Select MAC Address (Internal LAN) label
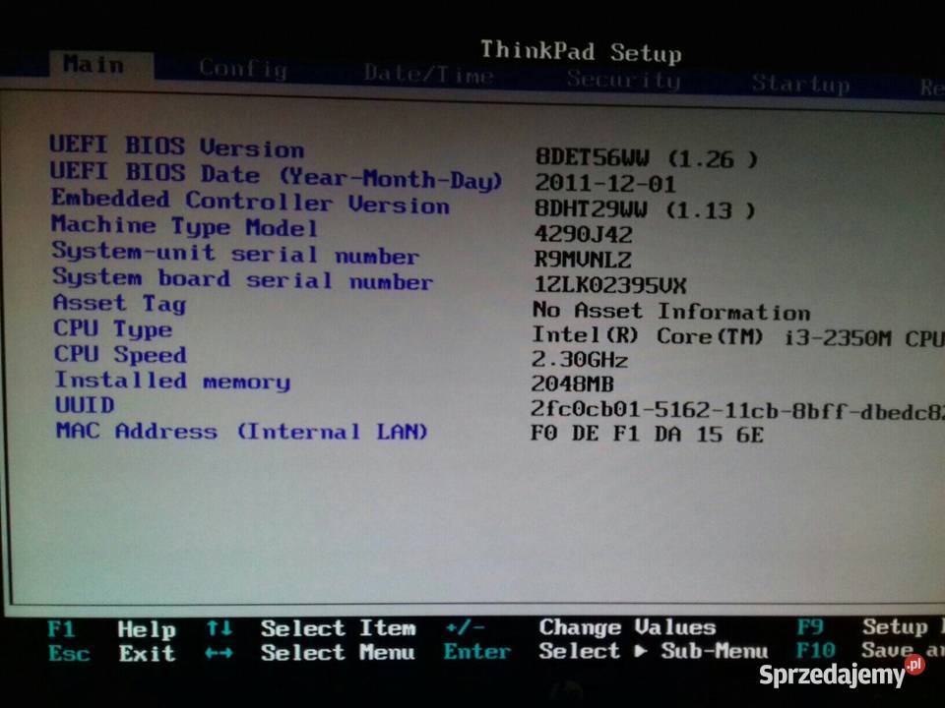 click(x=242, y=431)
